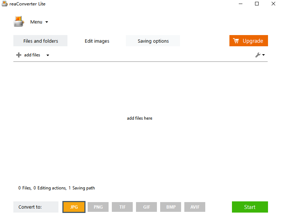Choose the AVIF format option

(195, 207)
